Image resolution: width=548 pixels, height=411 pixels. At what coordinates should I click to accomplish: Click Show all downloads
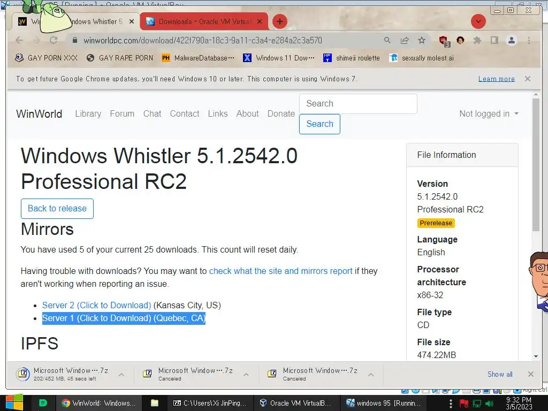click(x=500, y=374)
